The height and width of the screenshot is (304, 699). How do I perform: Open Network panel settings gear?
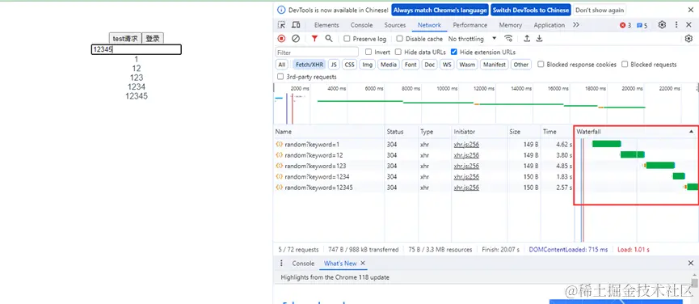click(688, 39)
